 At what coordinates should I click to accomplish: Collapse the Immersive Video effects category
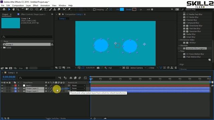[179, 40]
